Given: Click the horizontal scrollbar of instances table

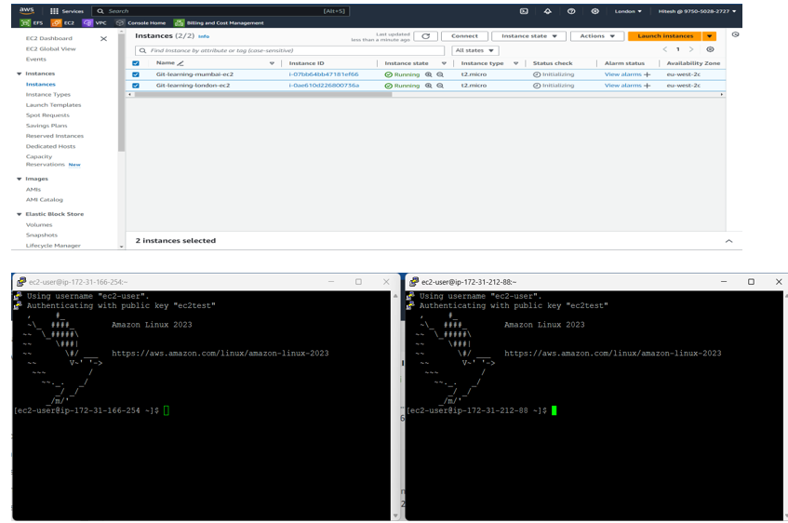Looking at the screenshot, I should (263, 95).
